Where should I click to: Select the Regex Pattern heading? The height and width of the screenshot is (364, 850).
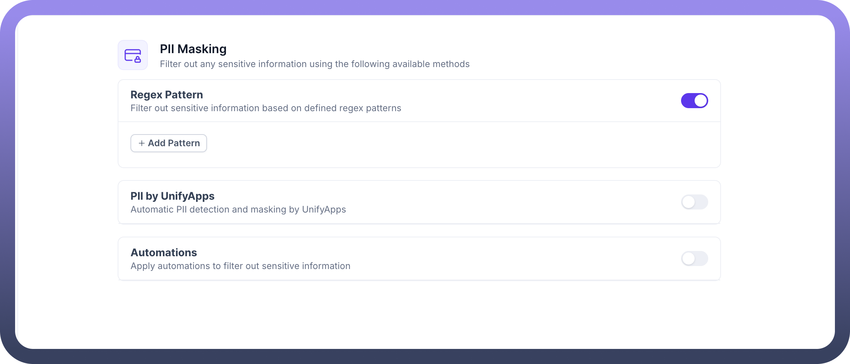(x=167, y=95)
